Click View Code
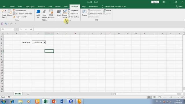This screenshot has width=185, height=104. click(x=73, y=14)
